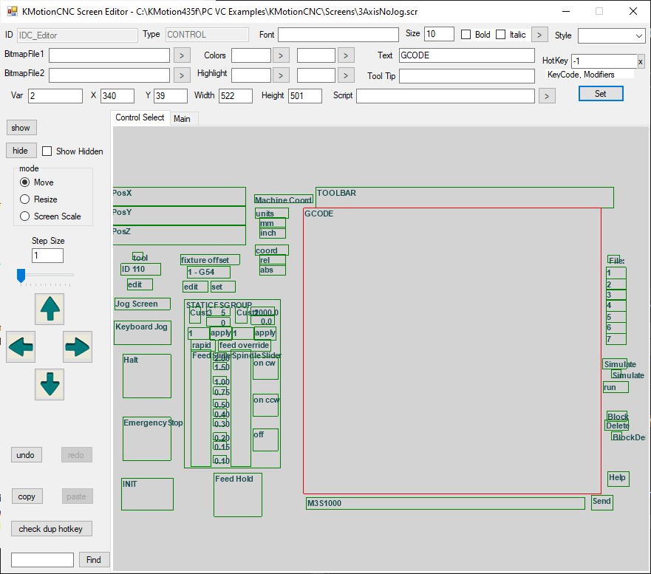Open the first Colors picker arrow
The width and height of the screenshot is (651, 574).
[281, 55]
